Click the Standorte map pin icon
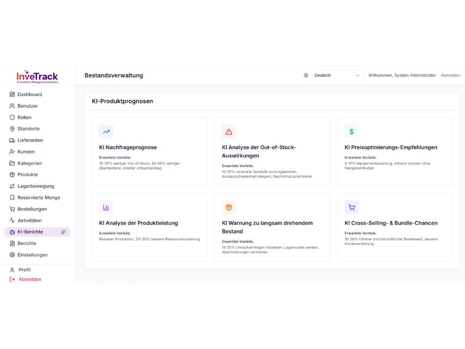 pos(12,129)
